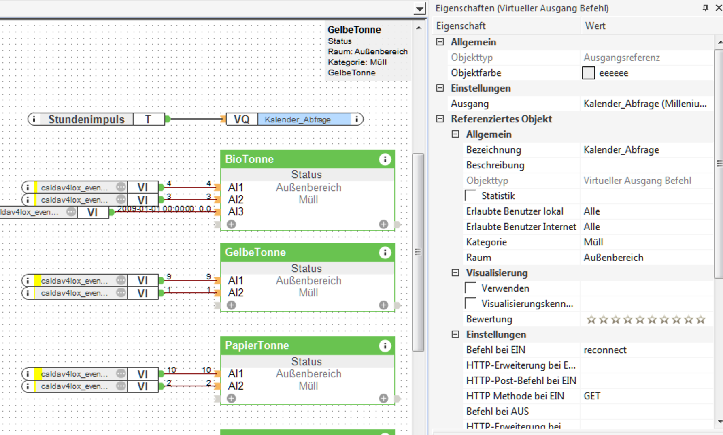
Task: Select the Raum property row
Action: 522,258
